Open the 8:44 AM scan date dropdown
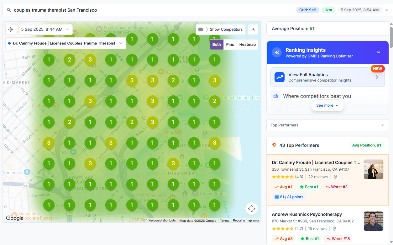393x245 pixels. (45, 29)
